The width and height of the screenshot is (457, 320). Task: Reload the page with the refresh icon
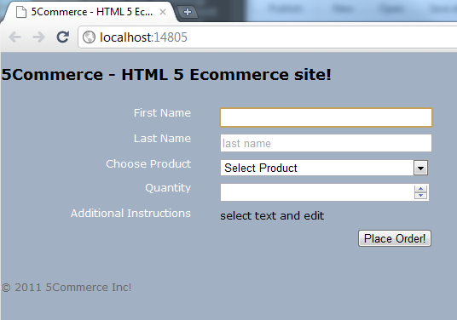pyautogui.click(x=62, y=37)
